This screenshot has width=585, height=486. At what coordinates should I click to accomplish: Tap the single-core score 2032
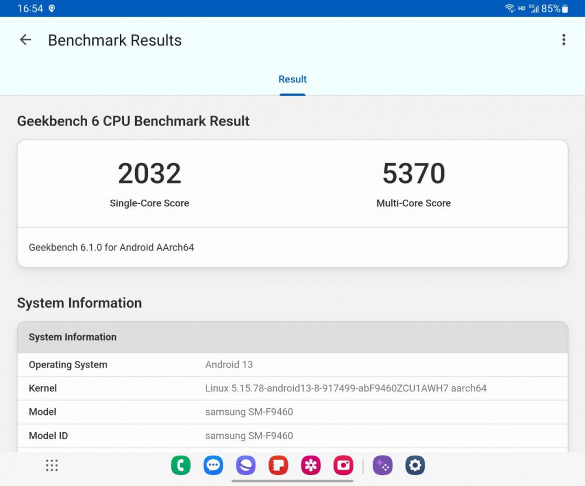tap(149, 173)
